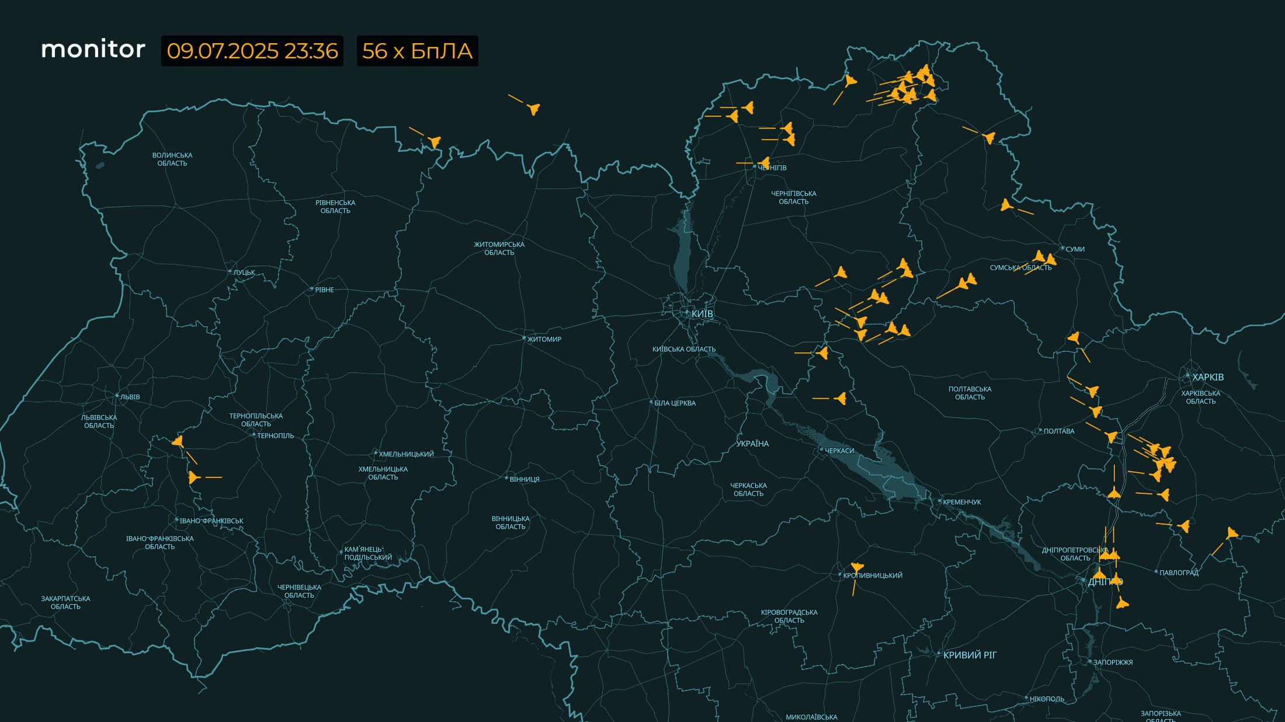This screenshot has height=722, width=1285.
Task: Click the drone icon northeast of Pavlohrad
Action: click(x=1231, y=533)
